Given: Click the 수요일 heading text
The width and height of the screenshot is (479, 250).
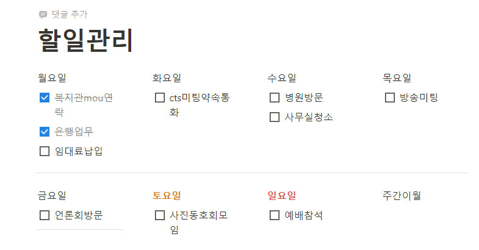Looking at the screenshot, I should pos(282,78).
